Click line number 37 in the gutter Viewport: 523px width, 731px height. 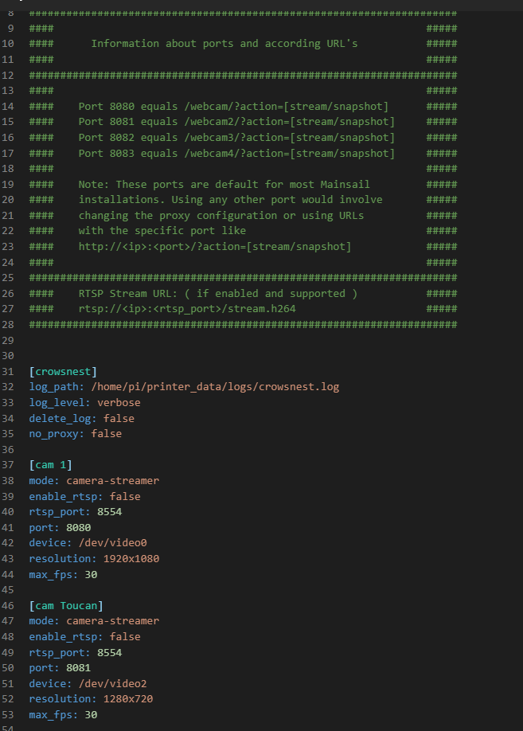[x=11, y=465]
